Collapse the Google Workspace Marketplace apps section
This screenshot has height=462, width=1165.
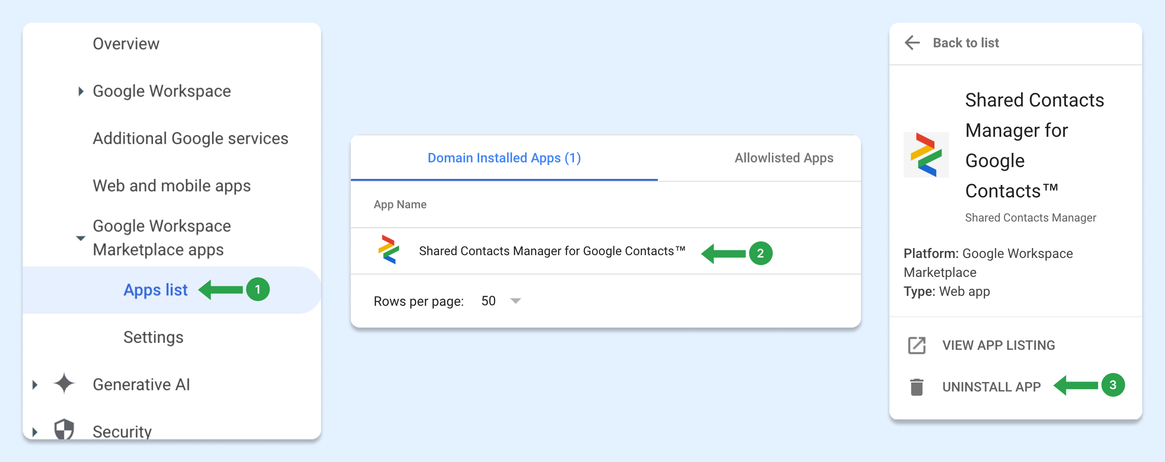81,238
